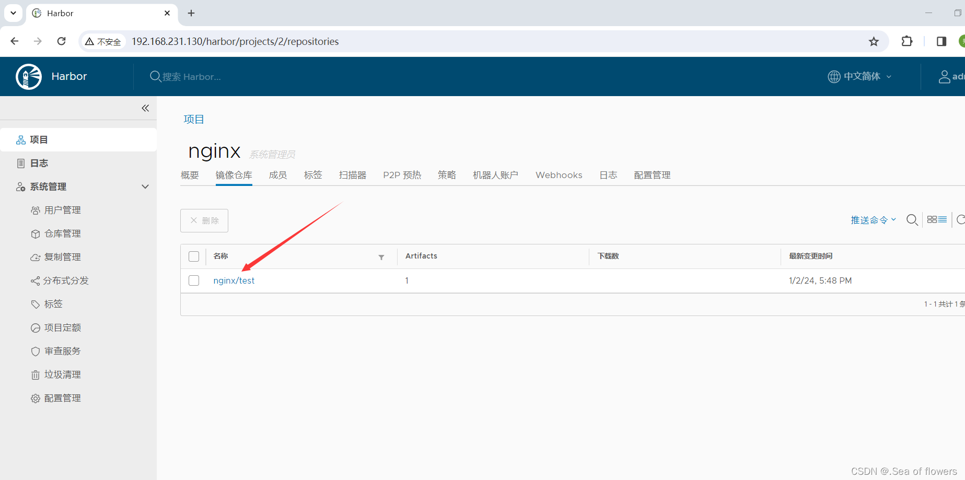Tick the checkbox for nginx/test row
965x480 pixels.
194,280
